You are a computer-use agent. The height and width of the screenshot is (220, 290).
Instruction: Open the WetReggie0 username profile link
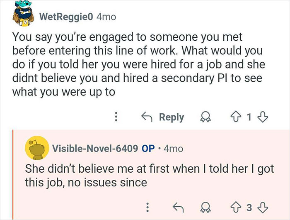(66, 17)
